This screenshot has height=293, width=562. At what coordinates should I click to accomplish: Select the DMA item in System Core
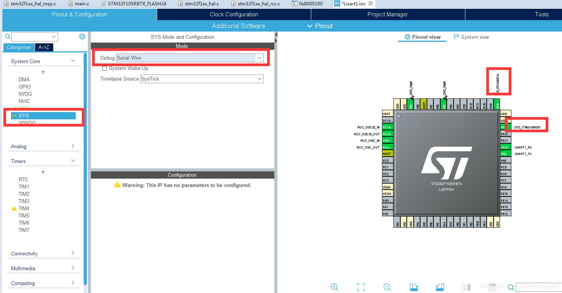(x=24, y=79)
